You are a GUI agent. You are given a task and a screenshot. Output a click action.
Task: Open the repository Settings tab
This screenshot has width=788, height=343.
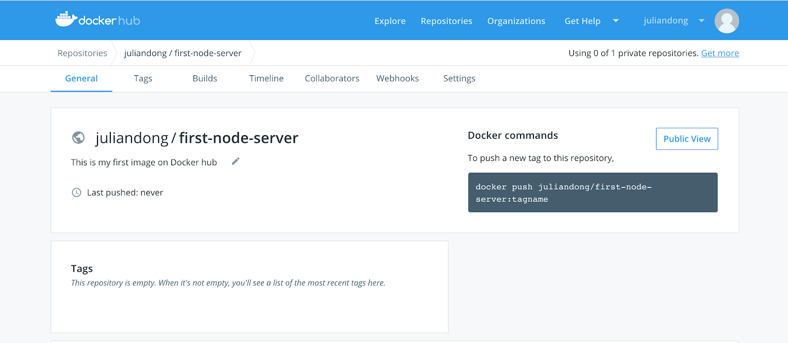coord(459,79)
